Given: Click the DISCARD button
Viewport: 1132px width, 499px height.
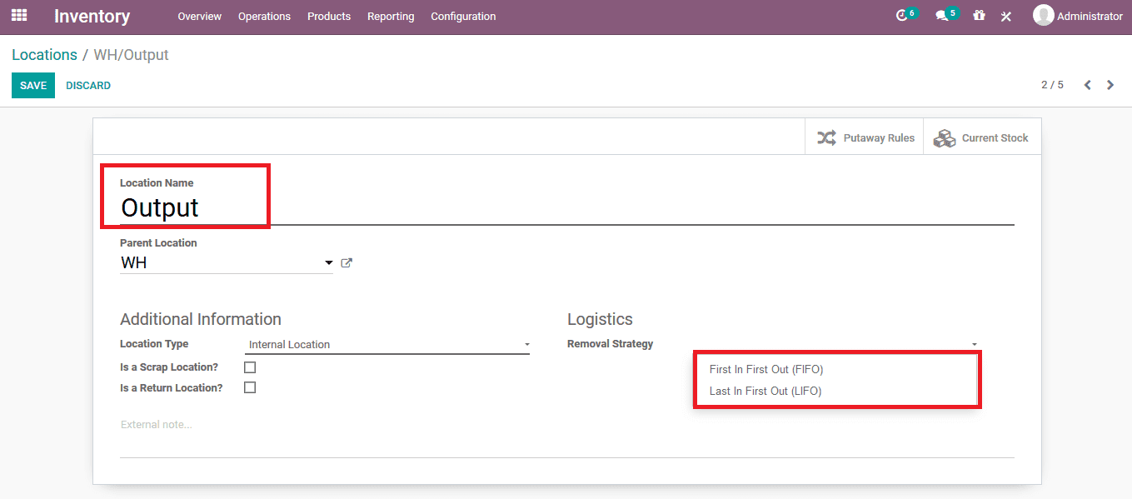Looking at the screenshot, I should point(88,85).
